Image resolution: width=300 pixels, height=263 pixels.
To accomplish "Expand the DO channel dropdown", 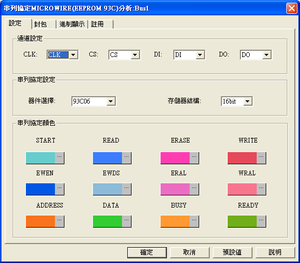I will click(x=267, y=55).
